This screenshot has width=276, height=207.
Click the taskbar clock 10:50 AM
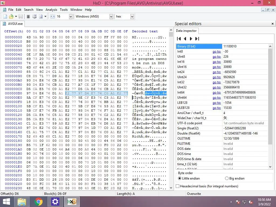tap(264, 200)
